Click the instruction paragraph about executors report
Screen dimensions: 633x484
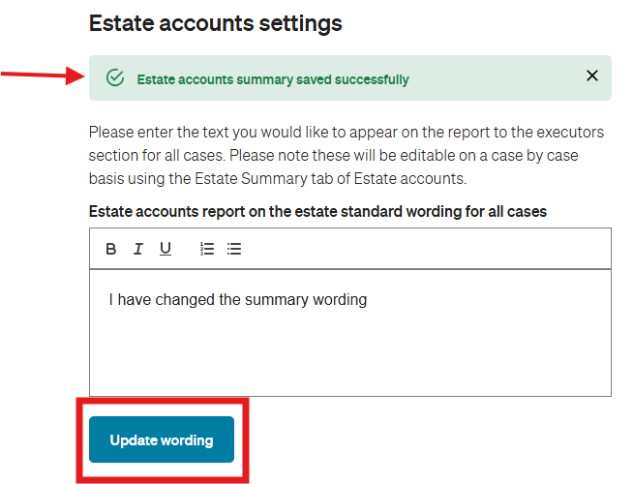click(x=347, y=156)
